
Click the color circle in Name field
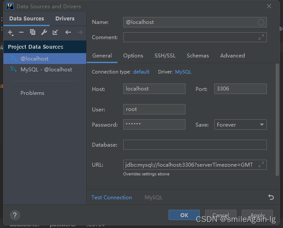coord(261,22)
